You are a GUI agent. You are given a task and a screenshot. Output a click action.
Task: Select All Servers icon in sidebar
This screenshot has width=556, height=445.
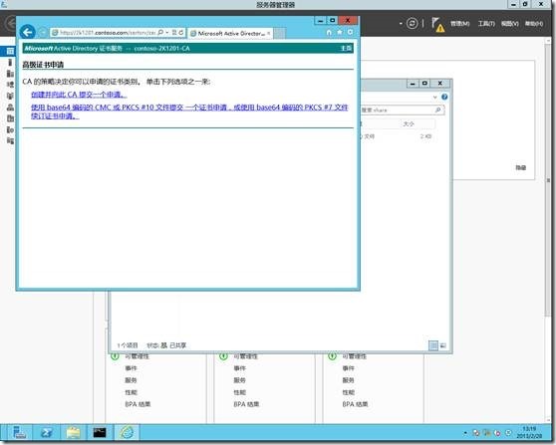[x=10, y=74]
